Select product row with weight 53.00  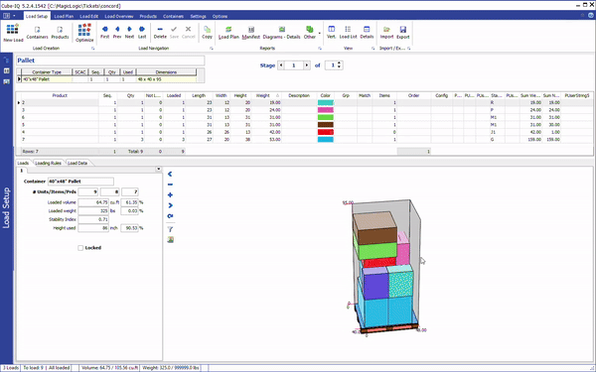[x=304, y=140]
